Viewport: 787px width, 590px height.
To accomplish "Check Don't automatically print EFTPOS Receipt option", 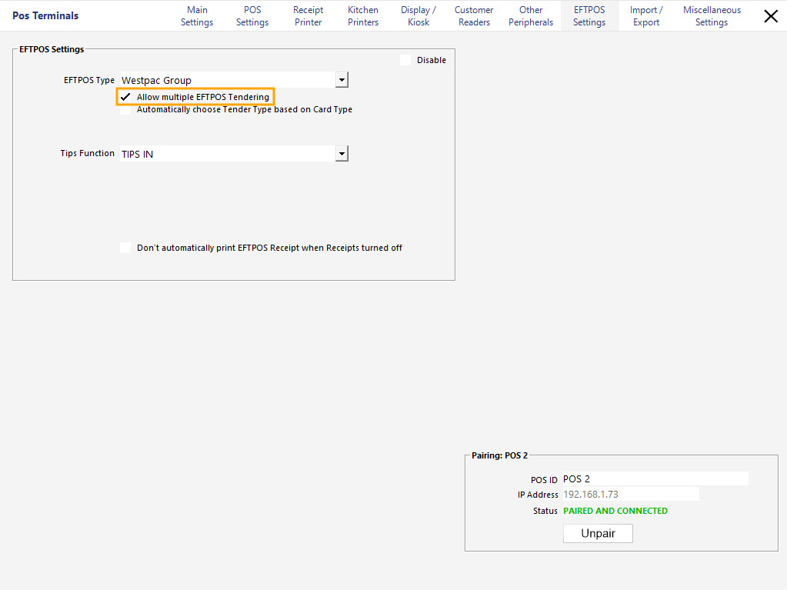I will [x=125, y=248].
